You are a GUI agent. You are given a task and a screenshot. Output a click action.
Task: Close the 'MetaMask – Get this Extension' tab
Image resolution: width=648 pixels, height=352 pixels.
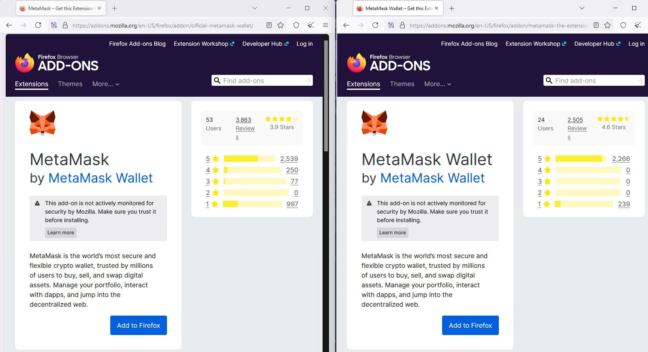(99, 8)
